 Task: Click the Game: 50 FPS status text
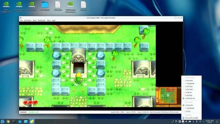coord(131,112)
